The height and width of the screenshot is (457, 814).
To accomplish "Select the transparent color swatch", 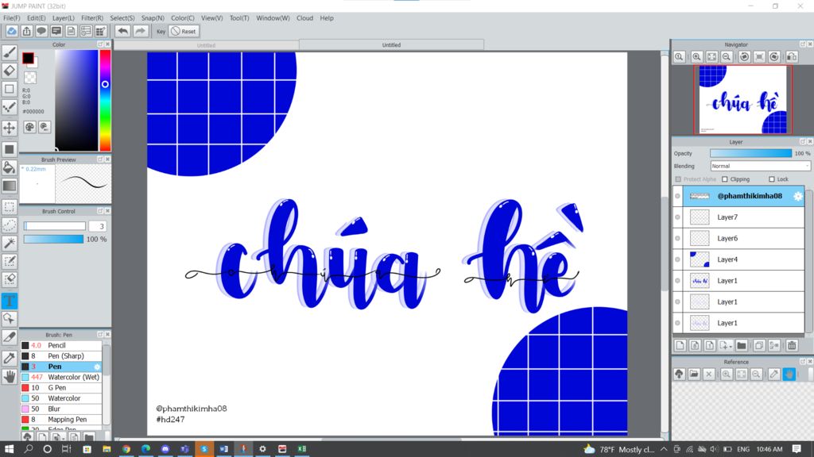I will (x=30, y=78).
